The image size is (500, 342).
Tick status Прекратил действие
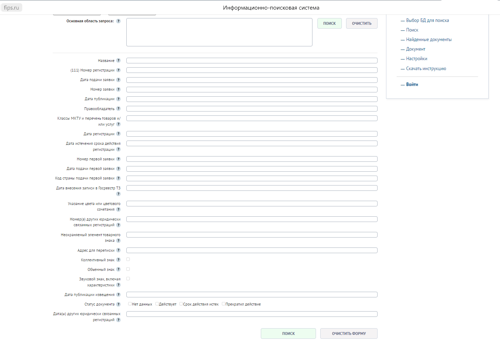tap(224, 304)
